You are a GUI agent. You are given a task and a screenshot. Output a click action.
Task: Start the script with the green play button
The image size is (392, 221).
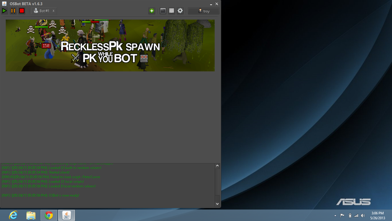pos(4,11)
